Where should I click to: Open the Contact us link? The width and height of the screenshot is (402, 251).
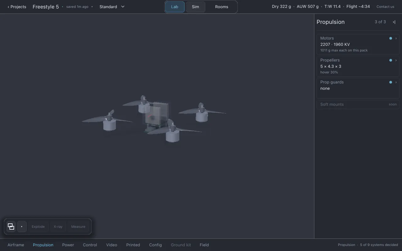click(385, 7)
